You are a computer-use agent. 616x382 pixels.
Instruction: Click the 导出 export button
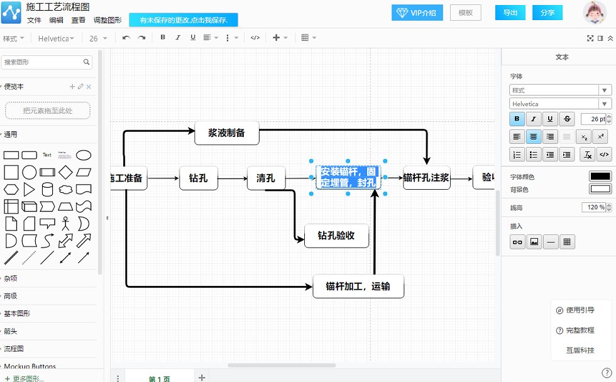(510, 13)
